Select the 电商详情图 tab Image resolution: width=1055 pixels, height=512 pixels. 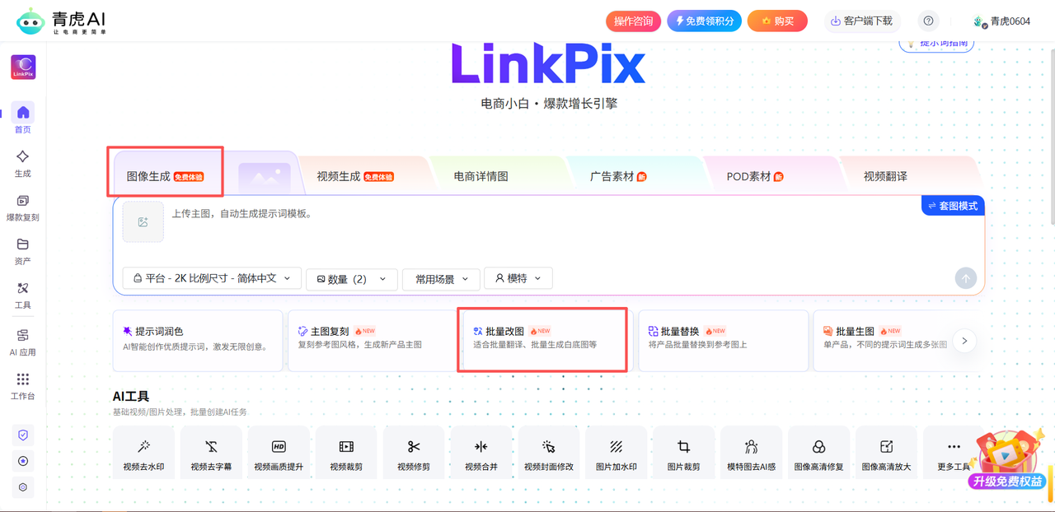[481, 176]
